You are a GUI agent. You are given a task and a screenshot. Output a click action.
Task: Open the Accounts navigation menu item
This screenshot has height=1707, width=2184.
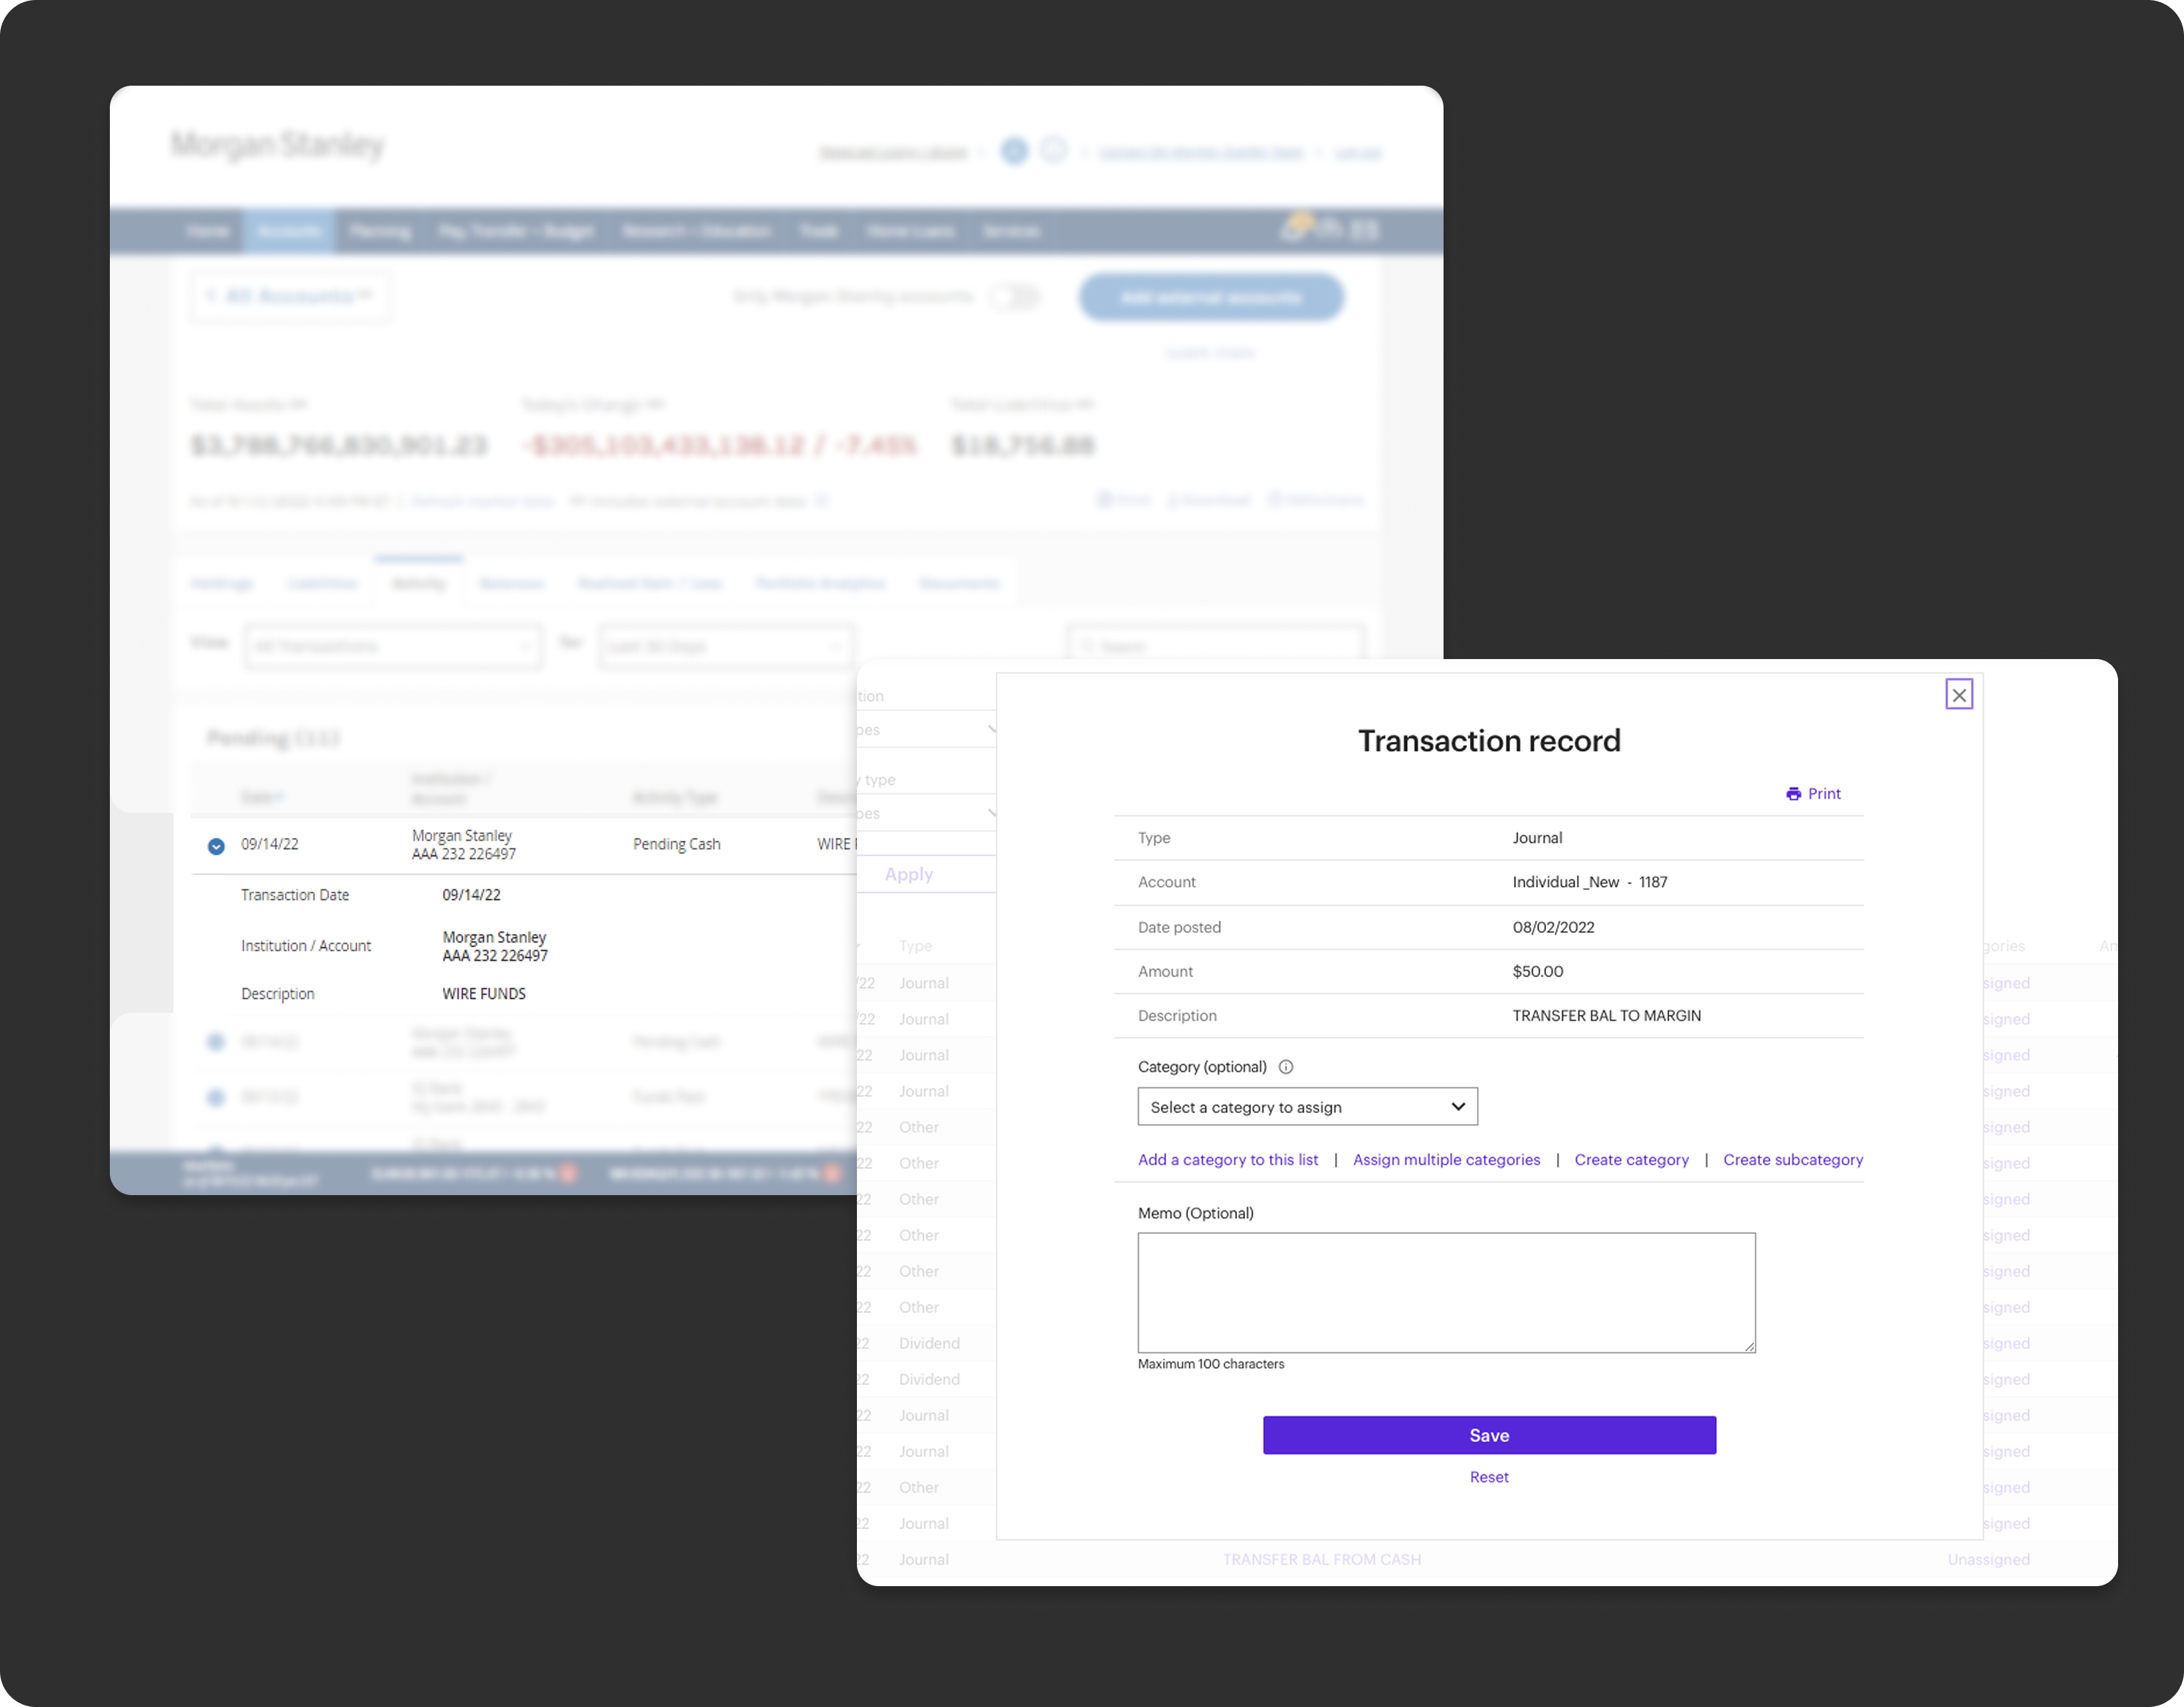pyautogui.click(x=289, y=231)
